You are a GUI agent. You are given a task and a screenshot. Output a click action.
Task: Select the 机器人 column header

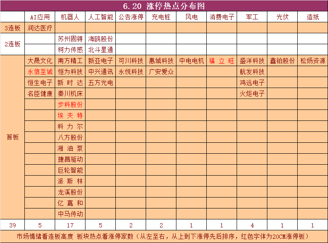70,17
